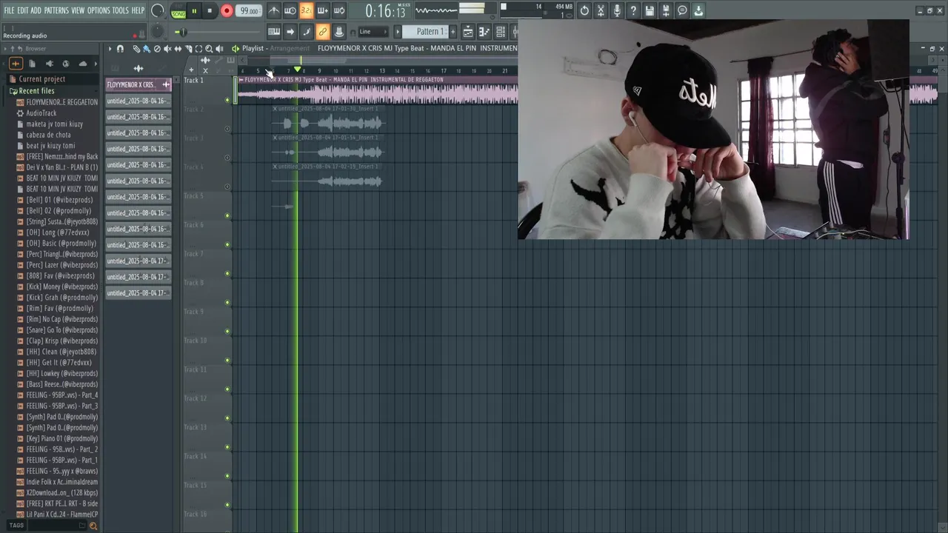Toggle overdub recording icon

[x=323, y=10]
